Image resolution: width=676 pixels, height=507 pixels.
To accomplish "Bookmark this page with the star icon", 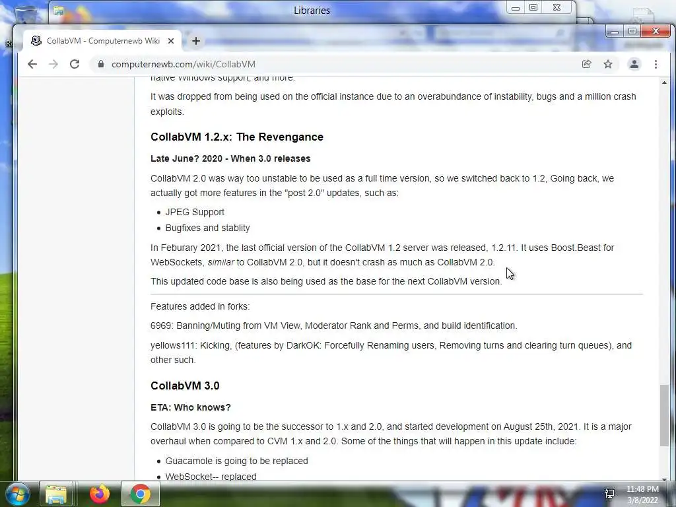I will 608,64.
